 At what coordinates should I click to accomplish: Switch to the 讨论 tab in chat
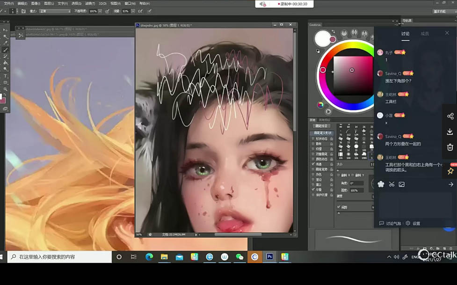[405, 34]
